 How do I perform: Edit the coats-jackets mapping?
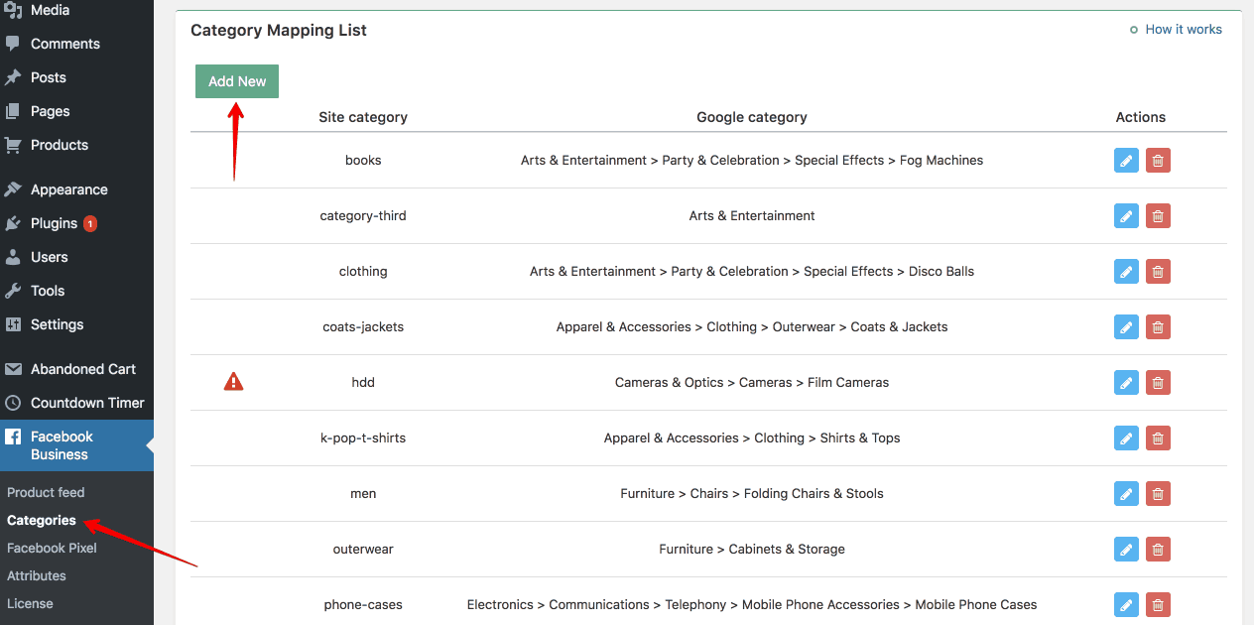[1126, 326]
